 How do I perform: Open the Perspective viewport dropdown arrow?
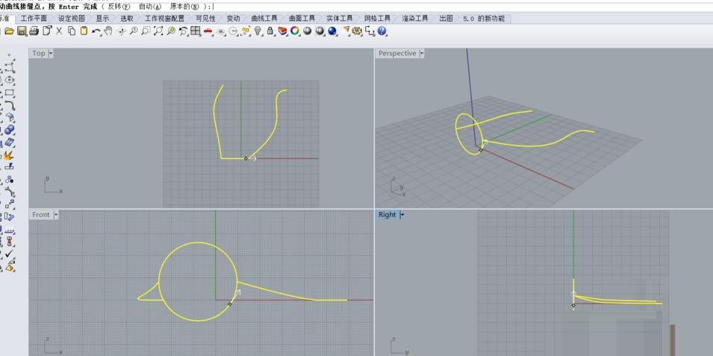422,54
